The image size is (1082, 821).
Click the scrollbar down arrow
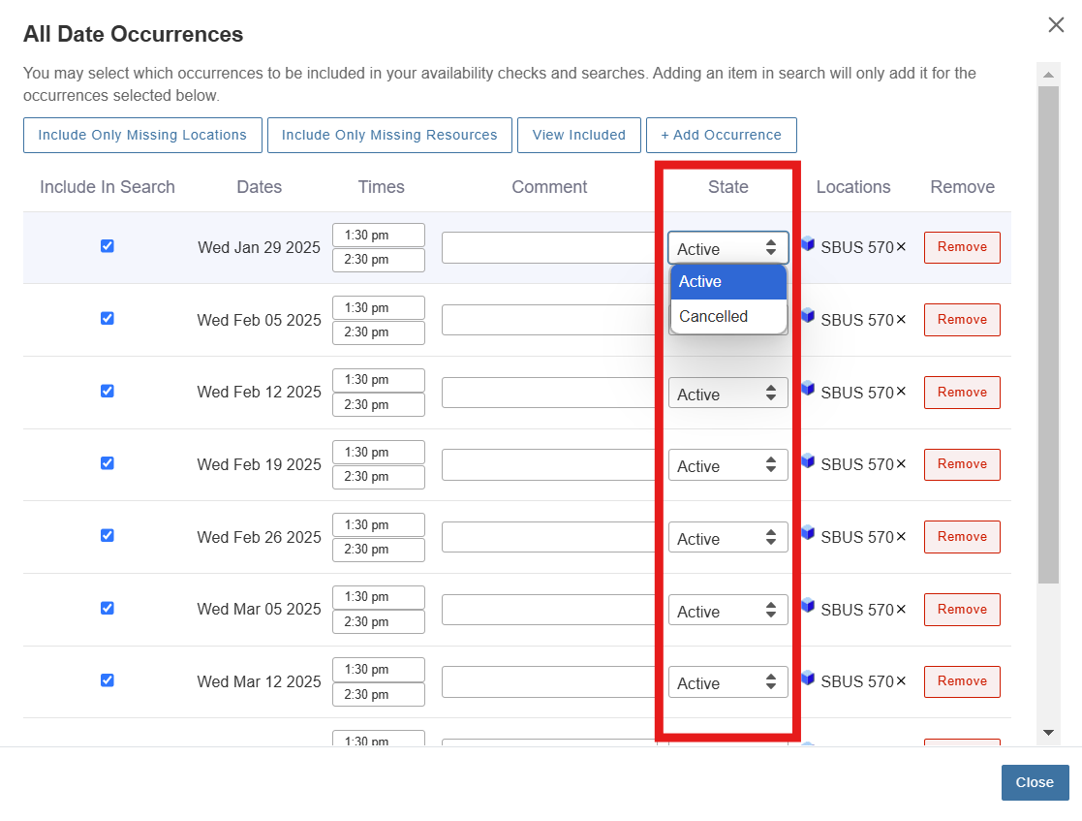[x=1048, y=732]
